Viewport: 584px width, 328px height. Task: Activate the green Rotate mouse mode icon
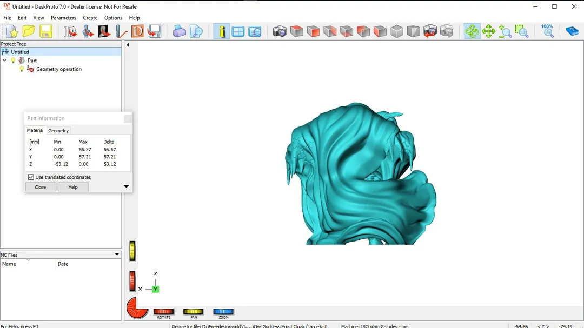pos(472,31)
